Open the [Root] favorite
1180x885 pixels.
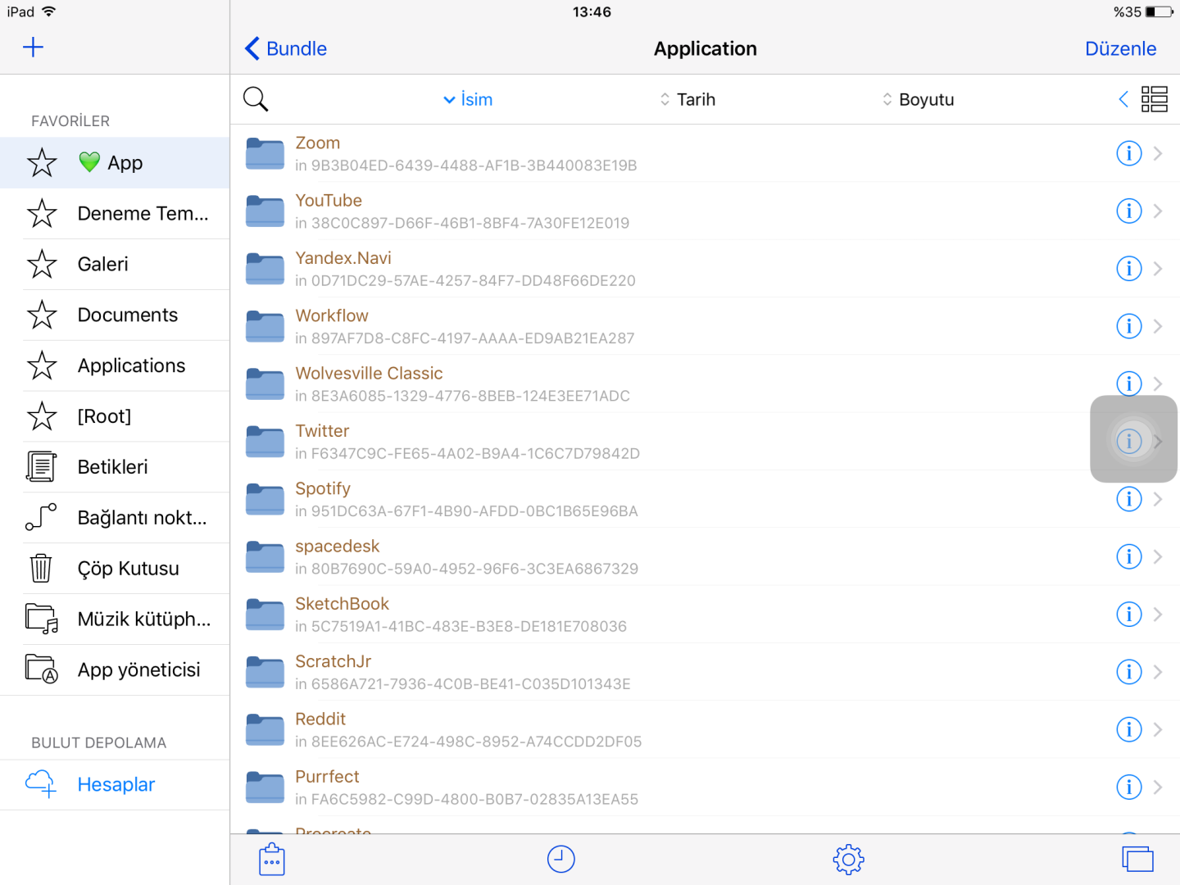115,416
